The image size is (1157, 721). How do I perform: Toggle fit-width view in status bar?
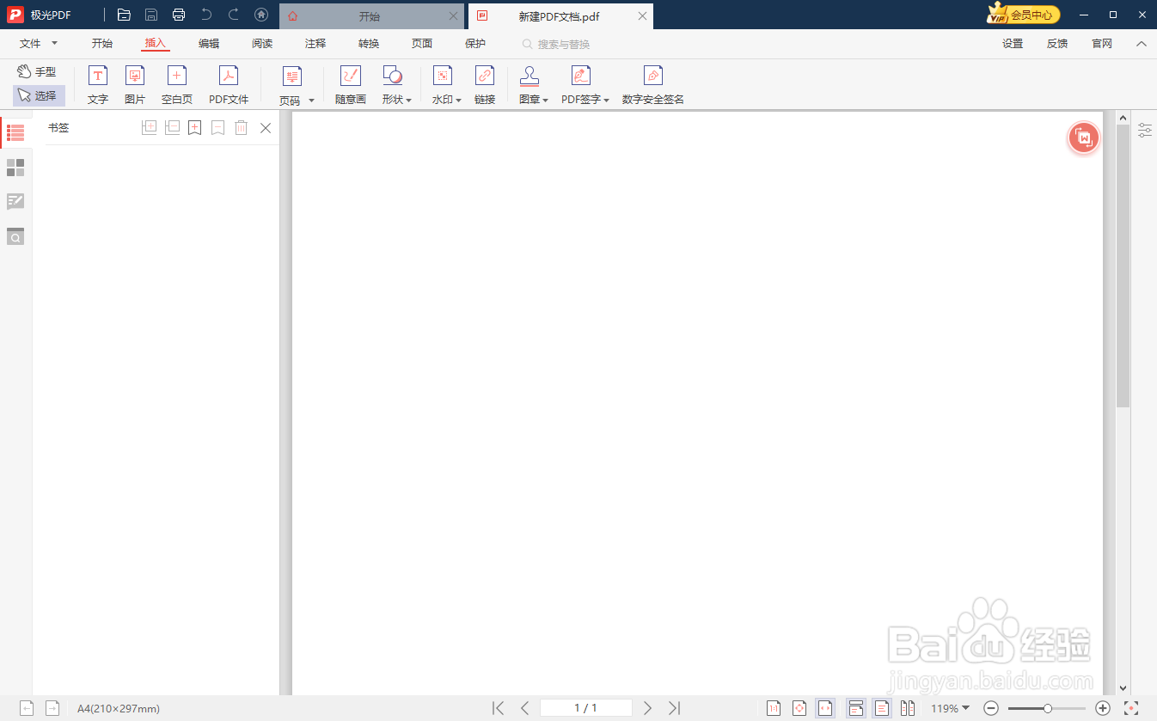click(x=825, y=708)
